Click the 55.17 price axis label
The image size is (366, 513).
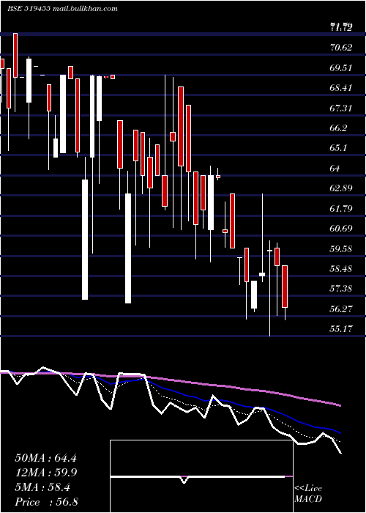341,329
